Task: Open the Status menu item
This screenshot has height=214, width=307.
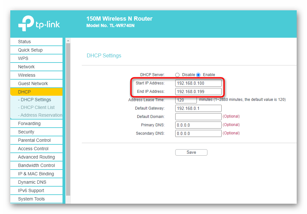Action: pos(24,42)
